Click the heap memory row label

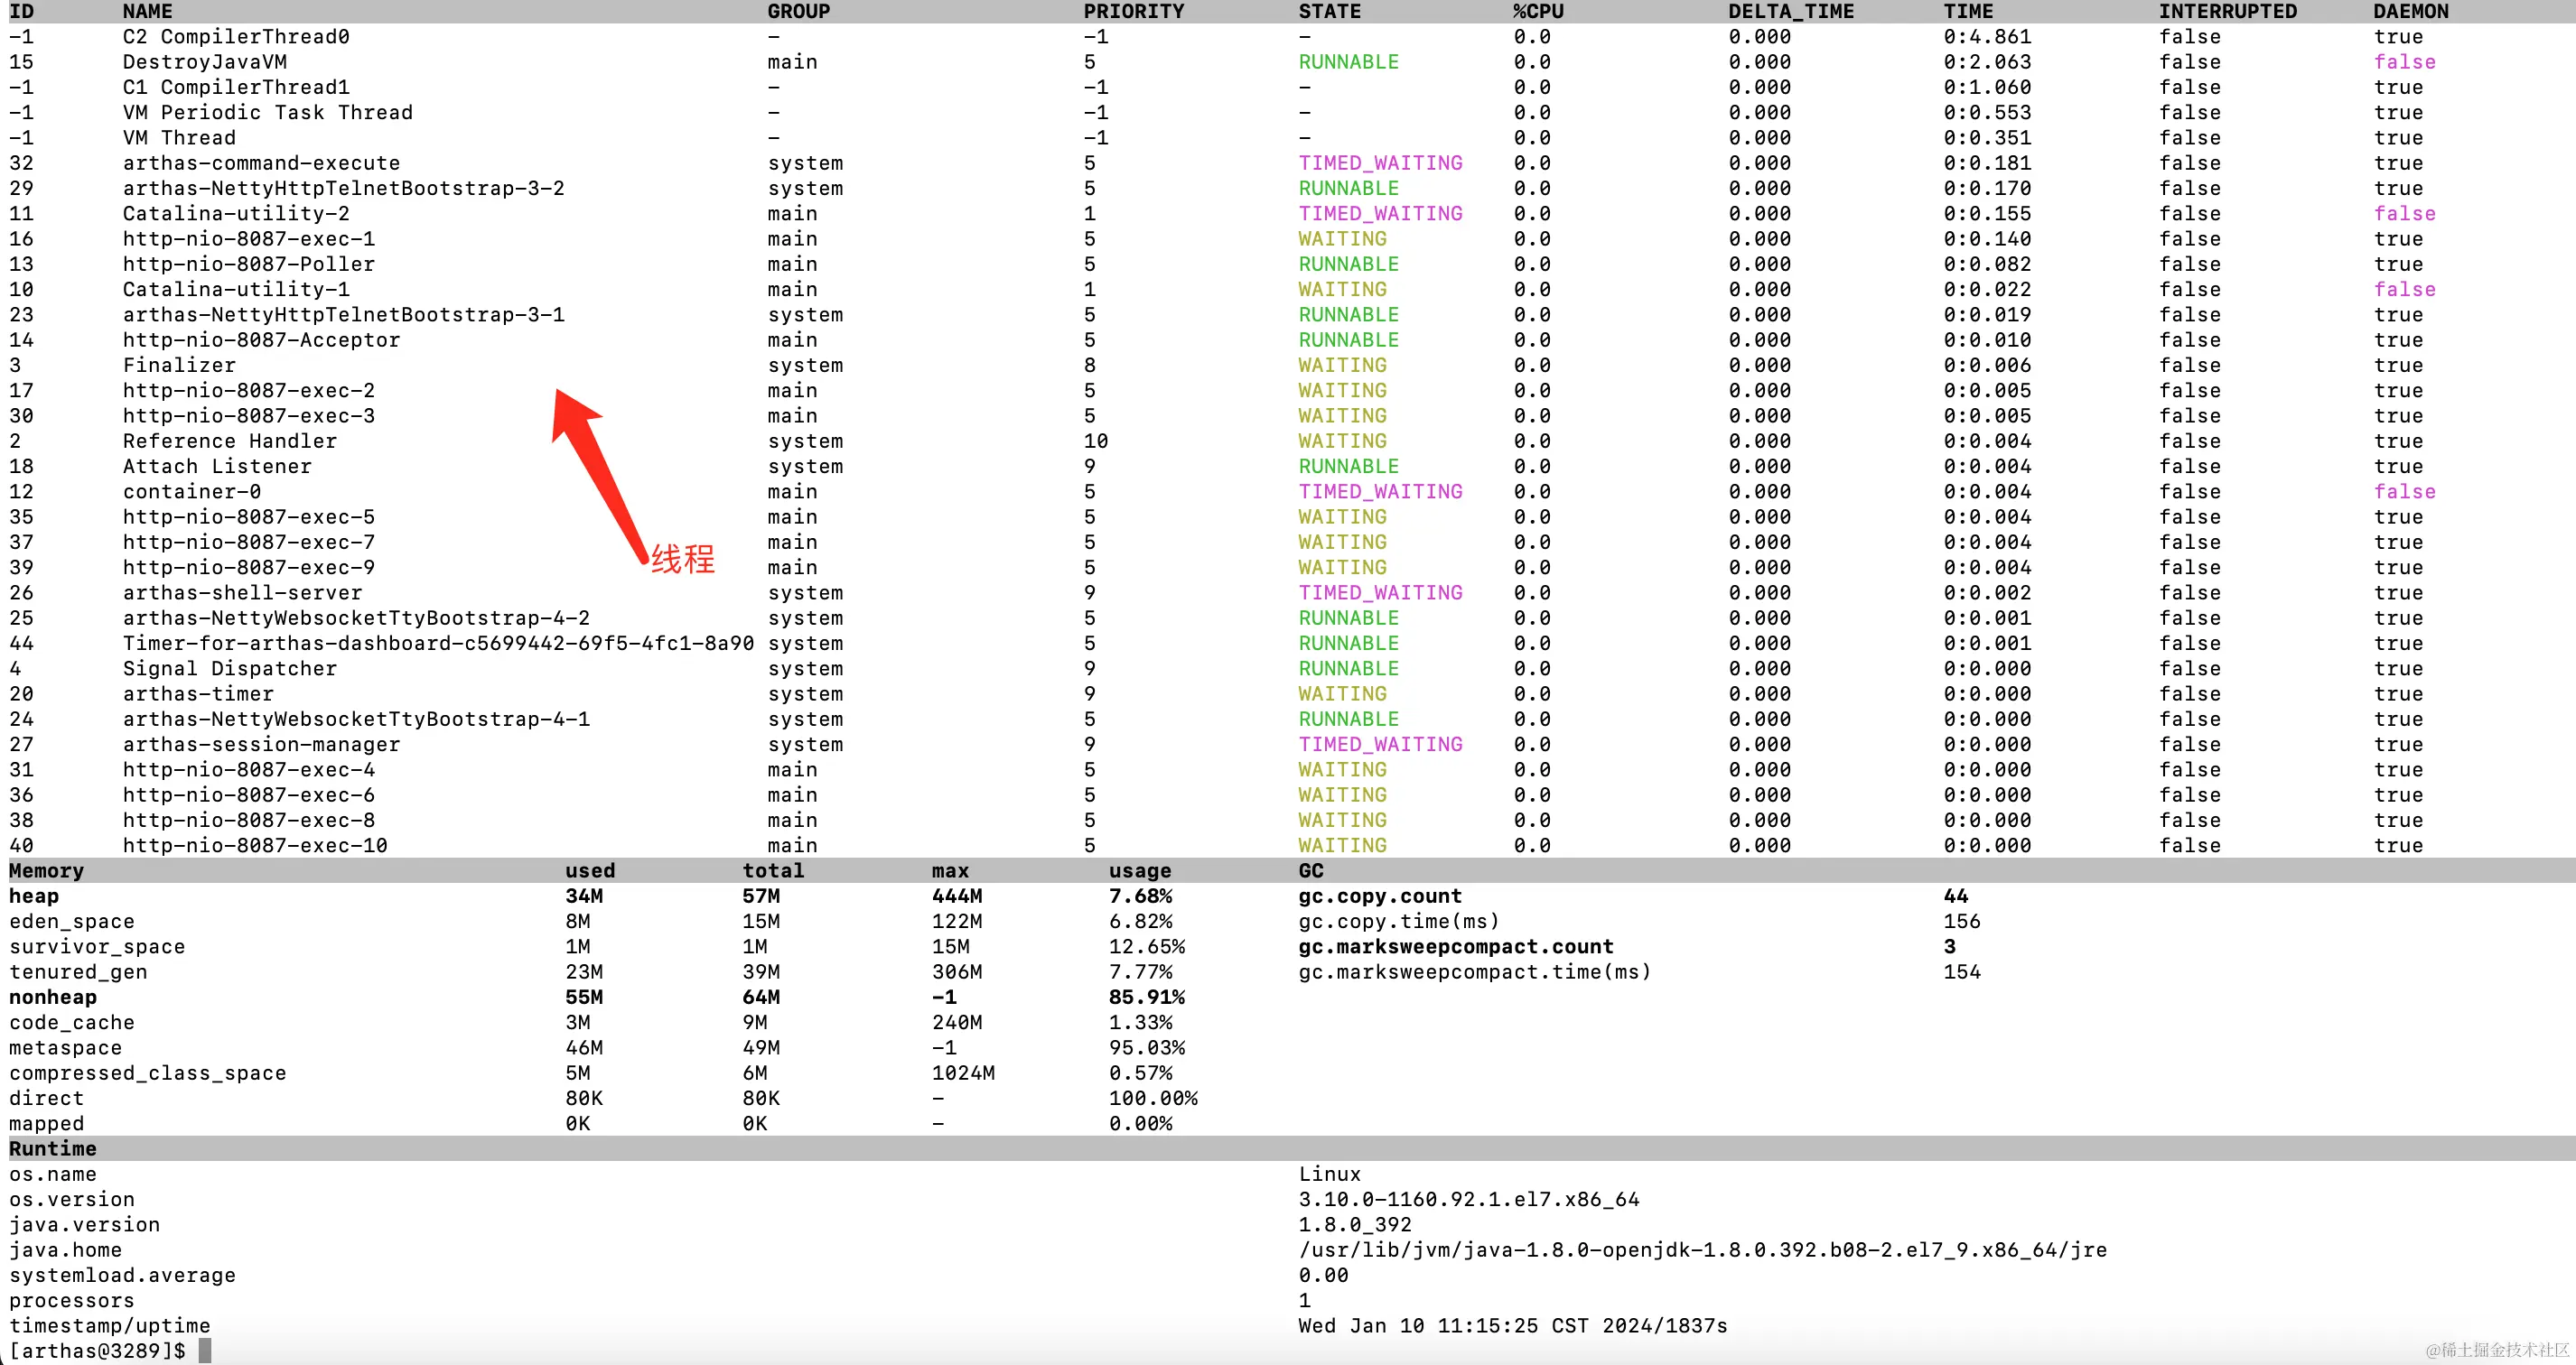point(34,896)
